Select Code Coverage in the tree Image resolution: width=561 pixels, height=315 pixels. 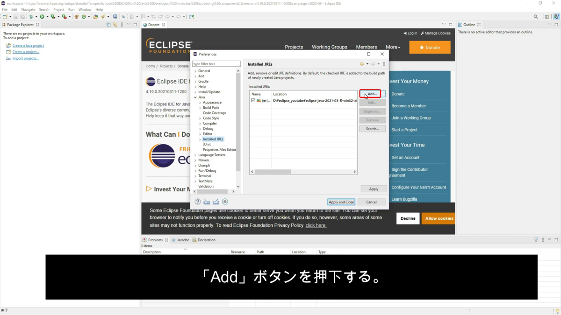point(215,113)
